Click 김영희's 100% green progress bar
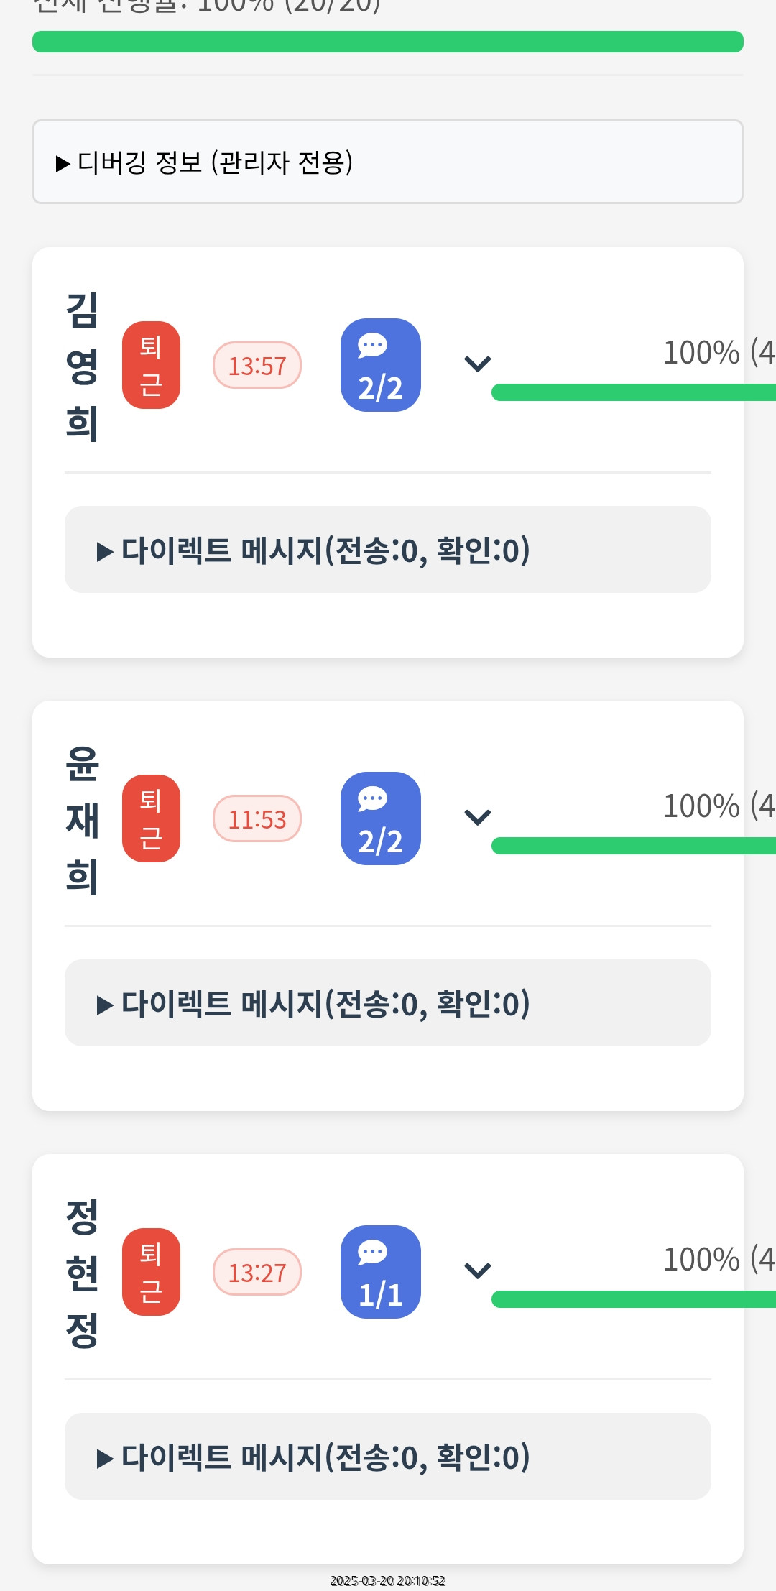Screen dimensions: 776x1591 coord(632,392)
